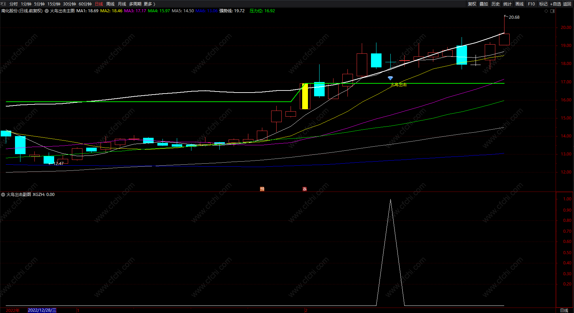The height and width of the screenshot is (313, 574).
Task: Switch to 分时 intraday view
Action: click(14, 4)
